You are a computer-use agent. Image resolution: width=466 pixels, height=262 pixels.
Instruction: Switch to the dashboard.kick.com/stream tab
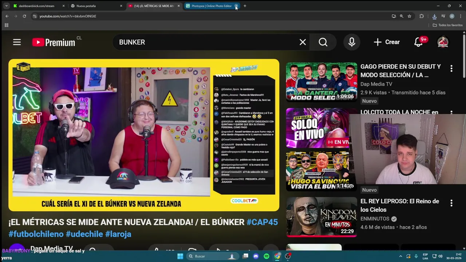point(36,6)
